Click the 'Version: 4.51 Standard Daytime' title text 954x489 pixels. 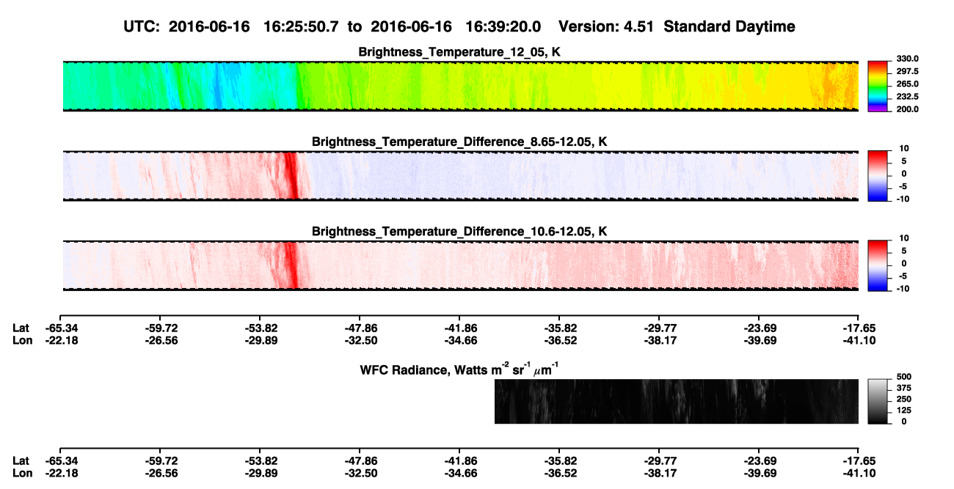[x=677, y=26]
